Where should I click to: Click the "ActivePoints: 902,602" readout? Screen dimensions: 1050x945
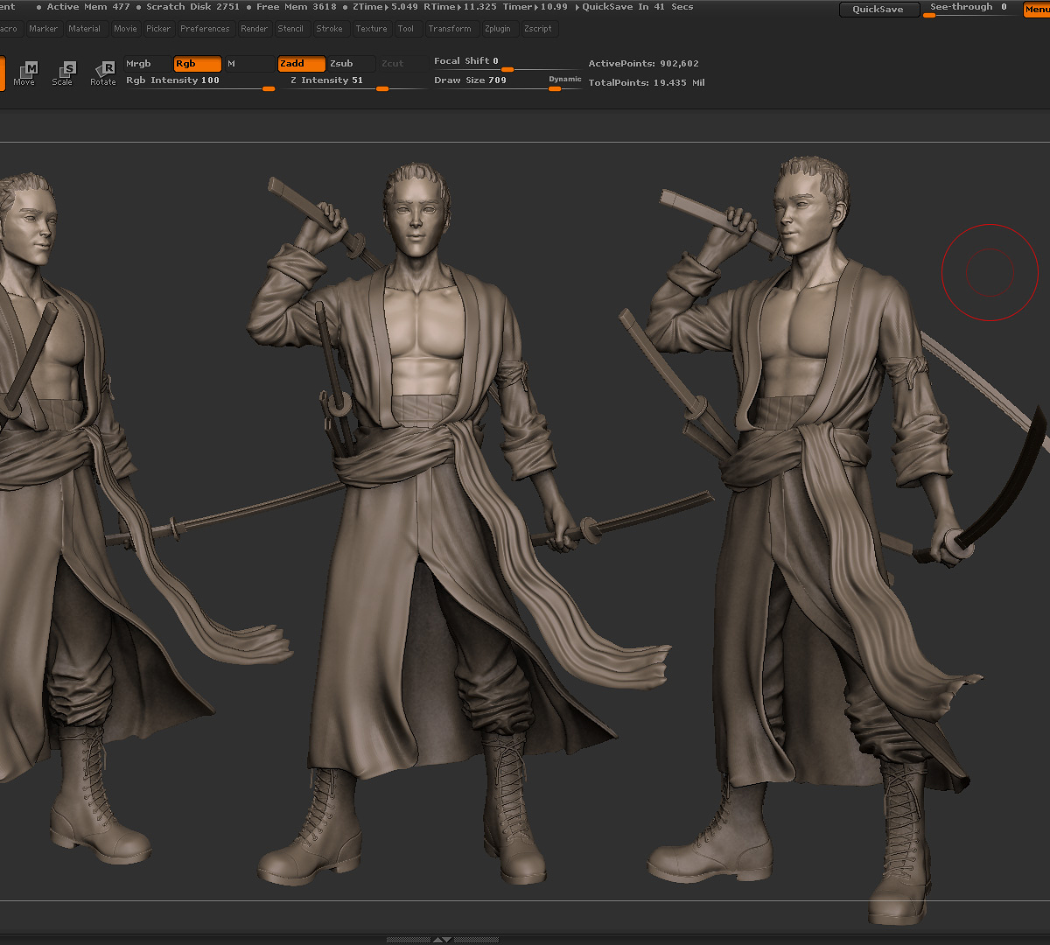tap(643, 64)
